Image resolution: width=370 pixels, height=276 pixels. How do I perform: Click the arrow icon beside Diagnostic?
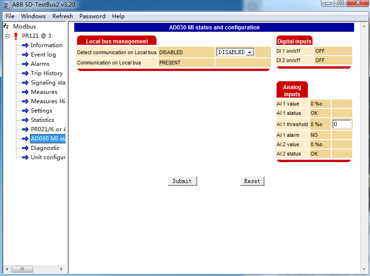pos(25,148)
